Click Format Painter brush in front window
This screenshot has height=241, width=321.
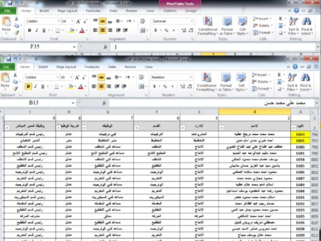(x=15, y=89)
